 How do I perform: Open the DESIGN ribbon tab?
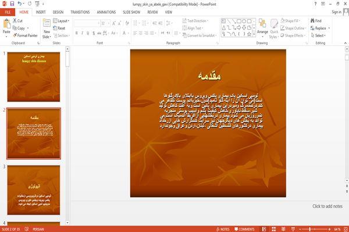coord(58,12)
